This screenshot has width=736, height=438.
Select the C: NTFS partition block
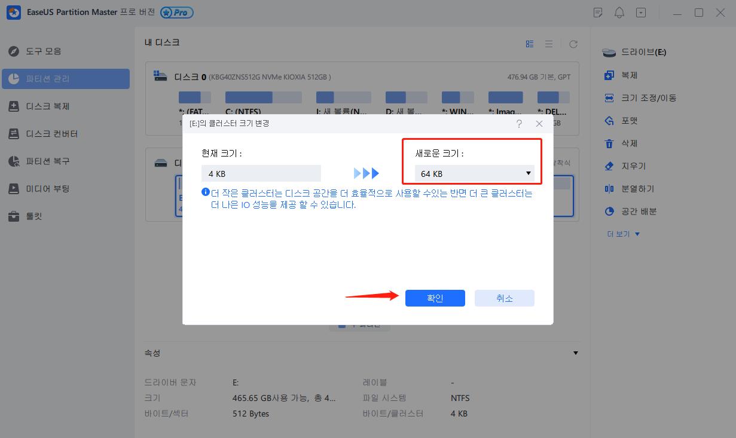(x=263, y=97)
